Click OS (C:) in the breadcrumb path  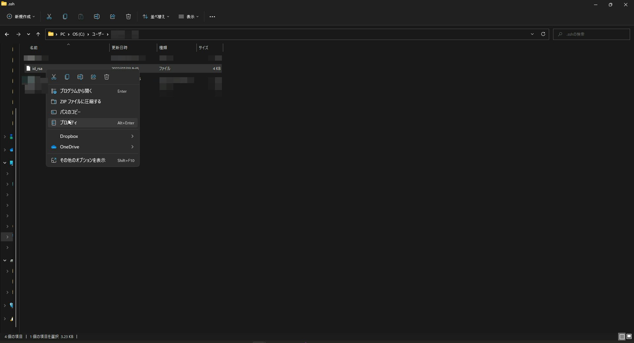tap(79, 34)
